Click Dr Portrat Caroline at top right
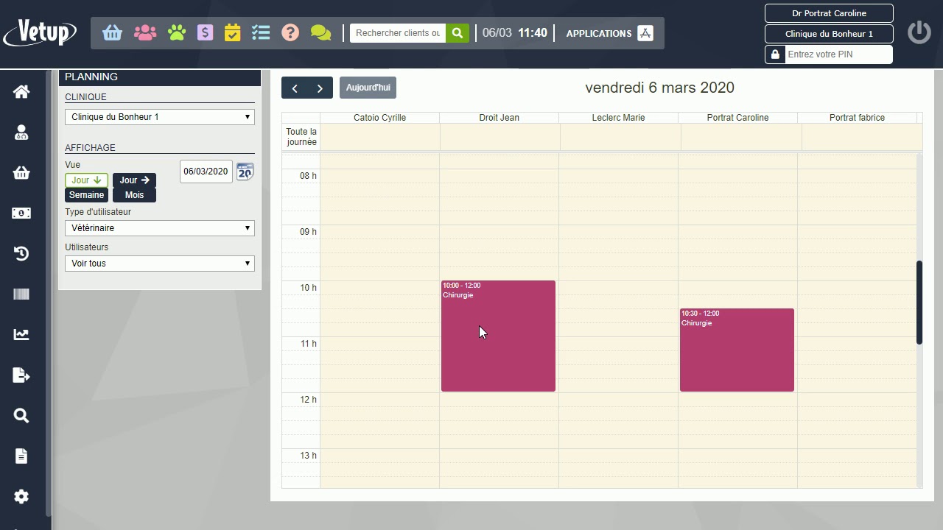This screenshot has width=943, height=530. [828, 13]
